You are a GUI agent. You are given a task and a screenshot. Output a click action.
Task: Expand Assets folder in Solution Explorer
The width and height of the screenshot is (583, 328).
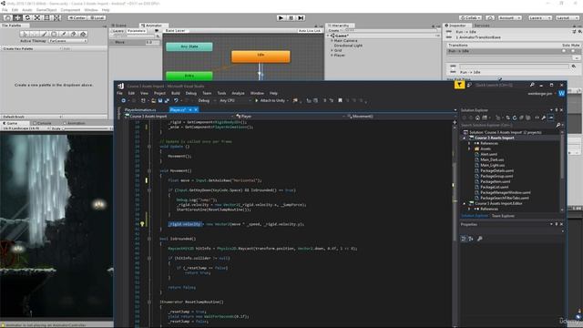(469, 149)
